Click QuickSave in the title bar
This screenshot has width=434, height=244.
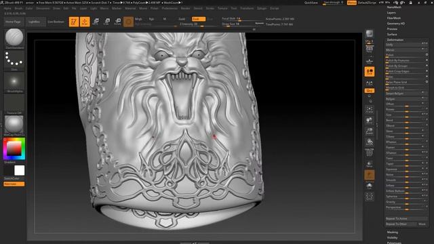click(x=311, y=3)
